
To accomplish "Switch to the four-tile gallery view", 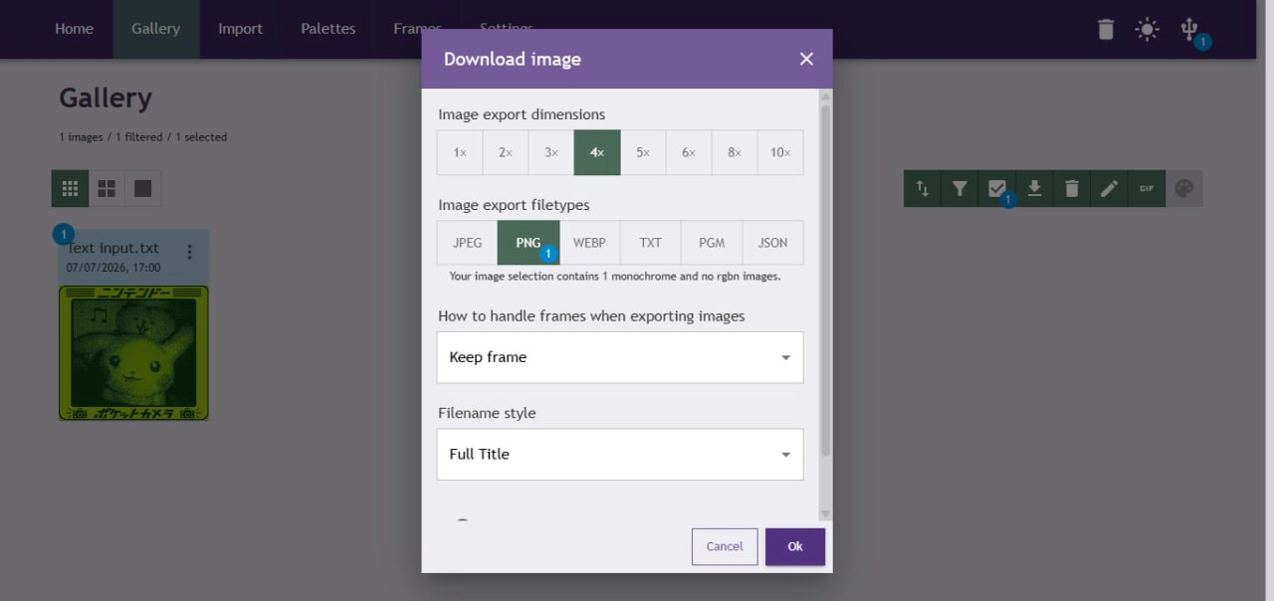I will [106, 188].
